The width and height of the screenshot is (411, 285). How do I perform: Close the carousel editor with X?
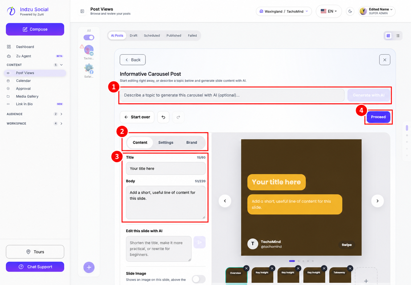click(x=385, y=60)
